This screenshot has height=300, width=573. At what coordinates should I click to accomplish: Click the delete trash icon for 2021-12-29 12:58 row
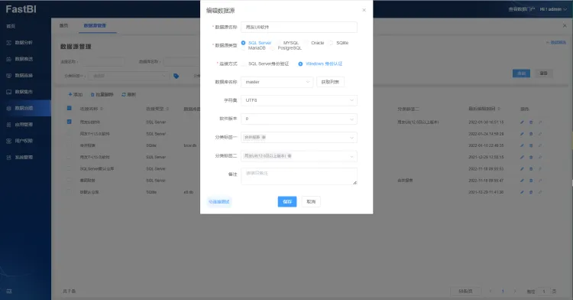(531, 158)
